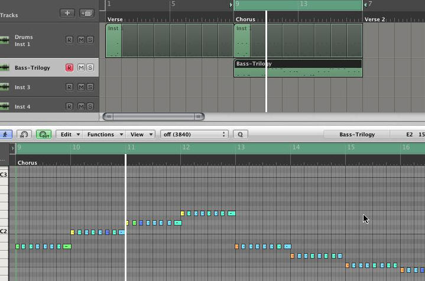Disable record on Bass-Trilogy track
Image resolution: width=425 pixels, height=281 pixels.
[69, 67]
